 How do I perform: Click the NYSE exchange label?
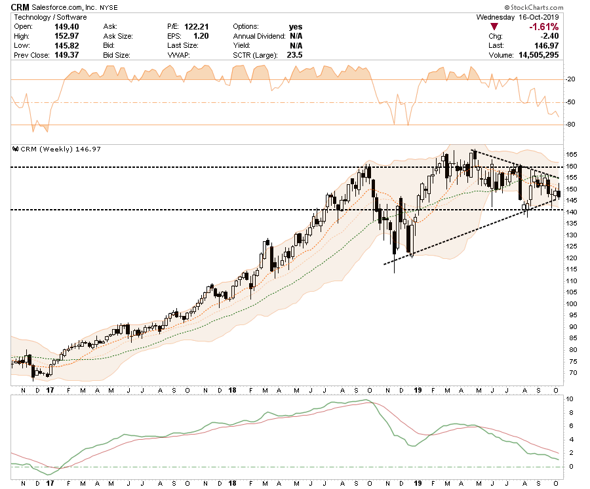pyautogui.click(x=109, y=7)
